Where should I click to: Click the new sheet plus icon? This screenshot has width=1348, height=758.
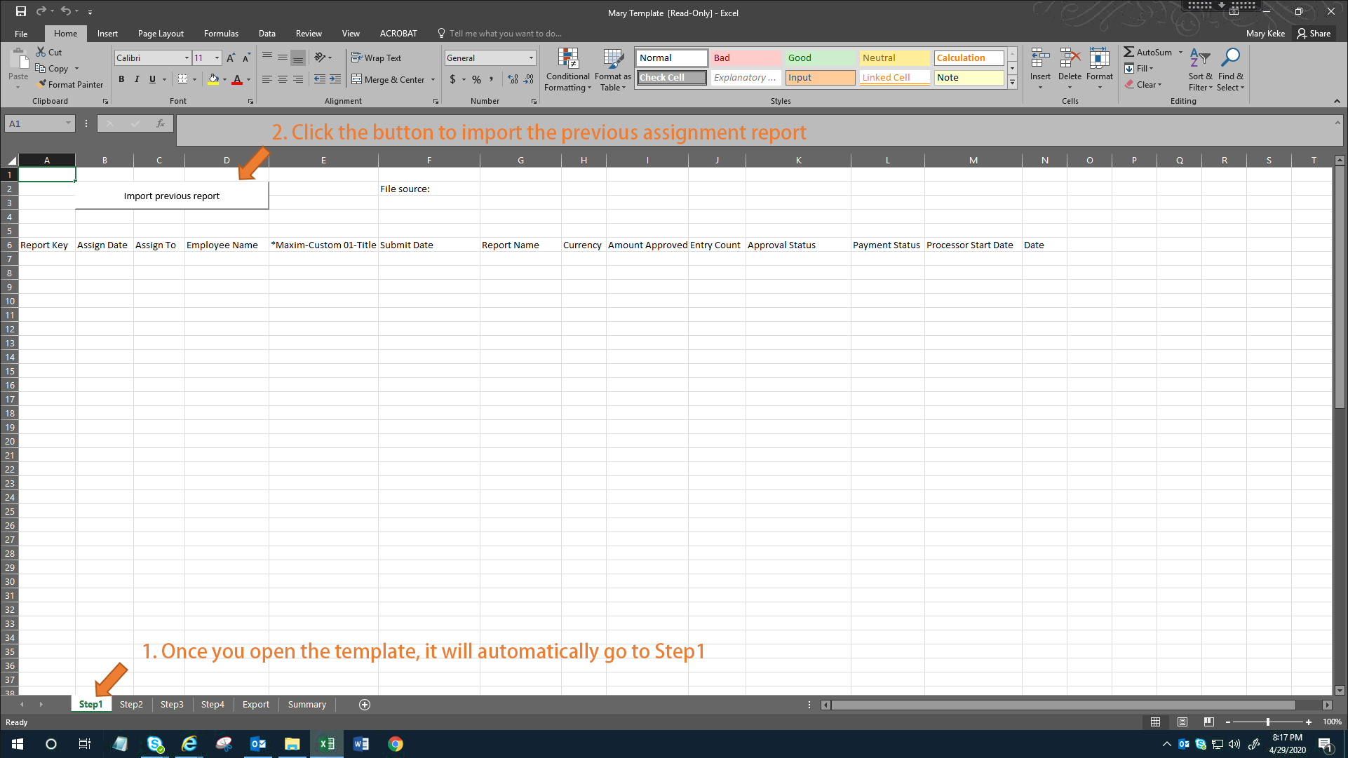(x=365, y=705)
